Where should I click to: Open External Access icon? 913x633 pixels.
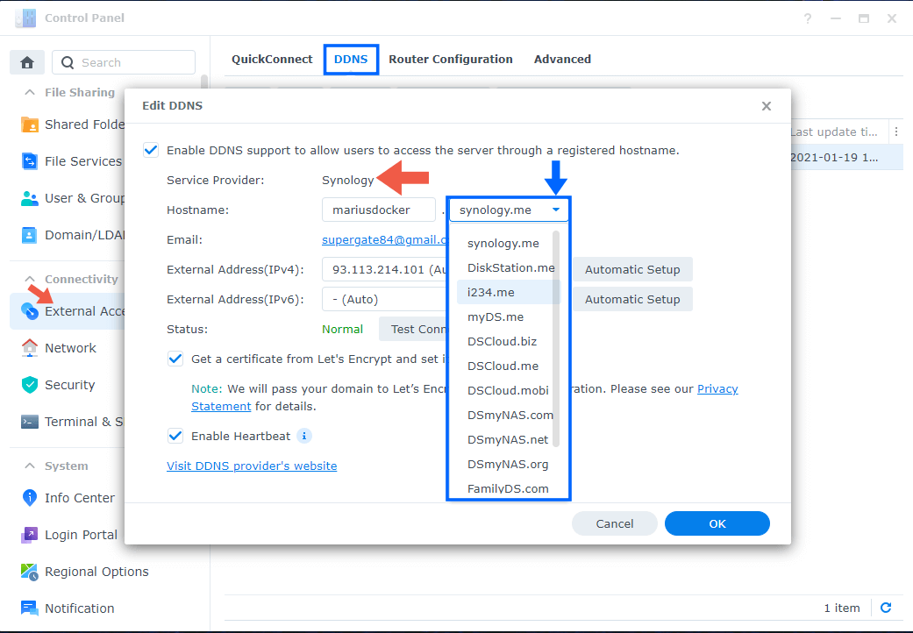point(29,311)
